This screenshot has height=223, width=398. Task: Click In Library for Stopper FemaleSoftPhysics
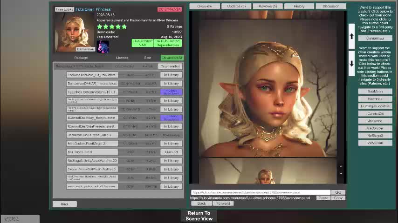[172, 169]
